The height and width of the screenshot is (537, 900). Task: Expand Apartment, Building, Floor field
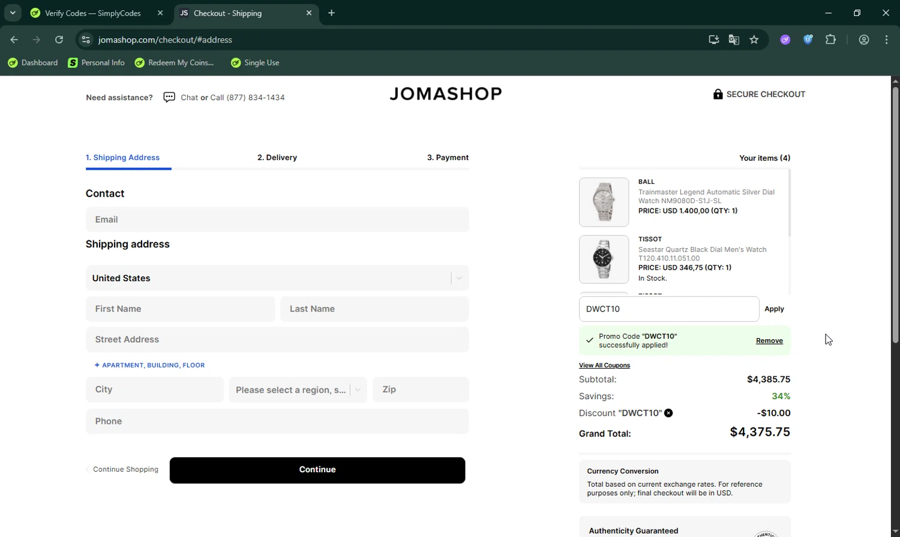tap(149, 365)
